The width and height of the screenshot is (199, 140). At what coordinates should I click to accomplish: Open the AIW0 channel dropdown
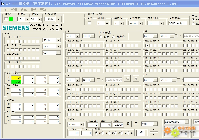(x=82, y=125)
